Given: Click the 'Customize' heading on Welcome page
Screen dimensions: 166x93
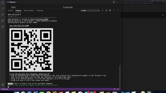Looking at the screenshot, I should pyautogui.click(x=68, y=7).
